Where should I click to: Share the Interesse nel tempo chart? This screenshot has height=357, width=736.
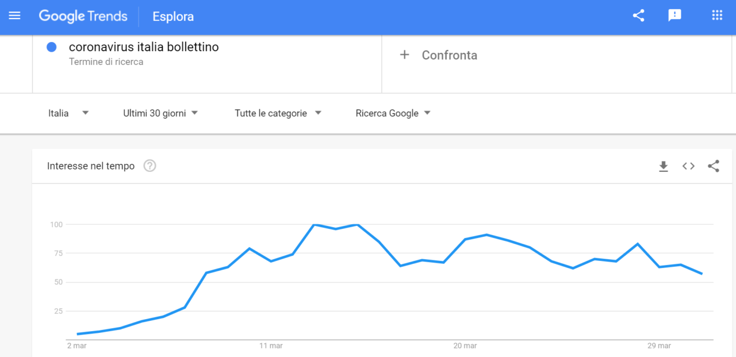714,166
